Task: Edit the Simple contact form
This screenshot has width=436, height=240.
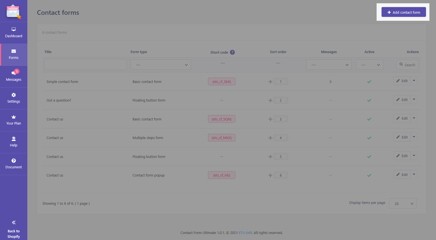Action: (x=402, y=81)
